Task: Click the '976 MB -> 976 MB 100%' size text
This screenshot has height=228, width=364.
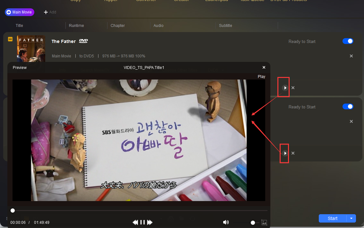Action: [124, 56]
